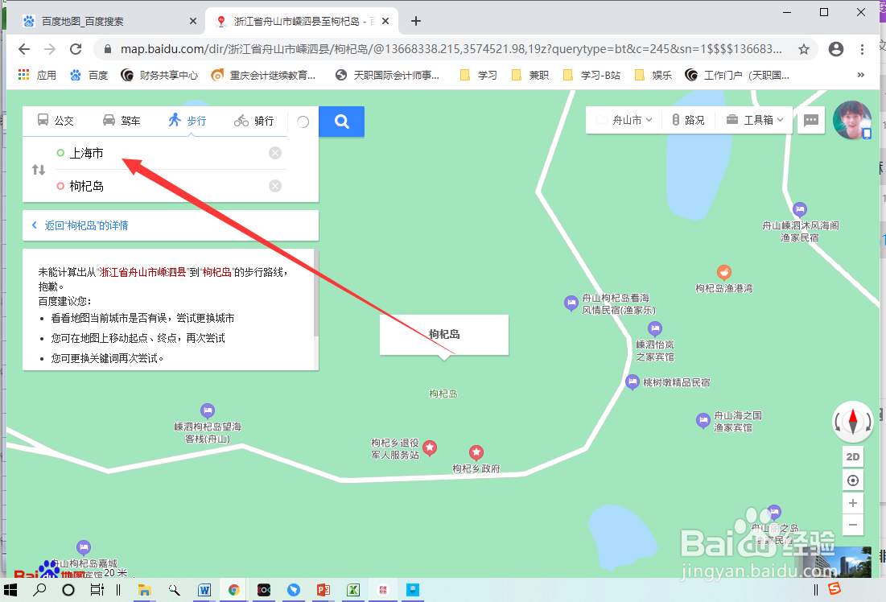Zoom out the map
The height and width of the screenshot is (602, 886).
click(853, 525)
